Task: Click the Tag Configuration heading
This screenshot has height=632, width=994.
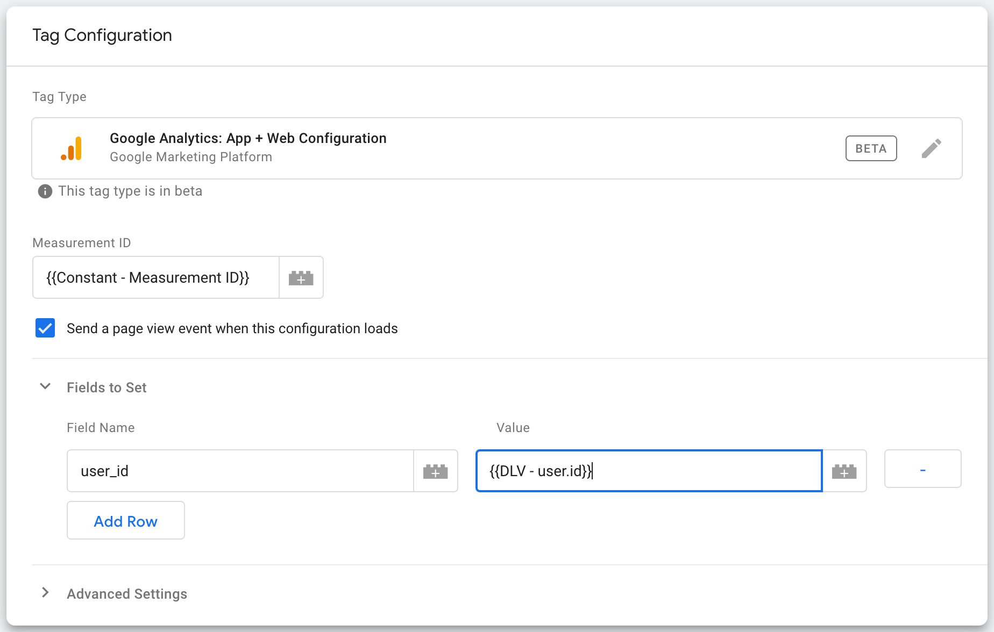Action: (x=102, y=35)
